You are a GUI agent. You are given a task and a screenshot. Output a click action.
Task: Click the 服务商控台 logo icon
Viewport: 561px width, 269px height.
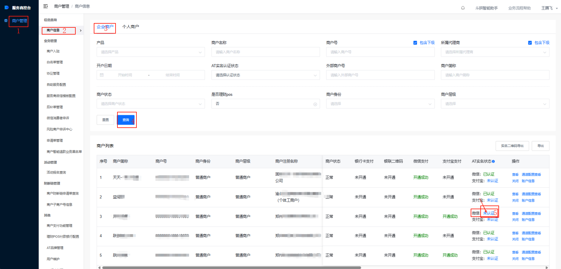coord(7,7)
